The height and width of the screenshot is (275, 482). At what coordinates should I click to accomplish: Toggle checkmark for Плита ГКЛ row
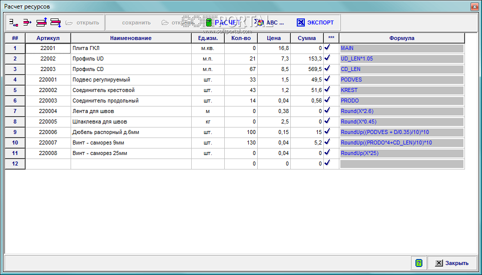(x=328, y=47)
